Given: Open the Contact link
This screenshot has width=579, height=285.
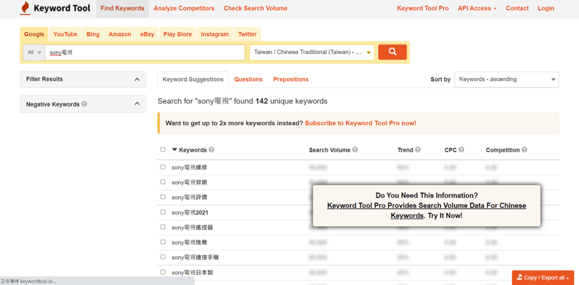Looking at the screenshot, I should pos(517,8).
